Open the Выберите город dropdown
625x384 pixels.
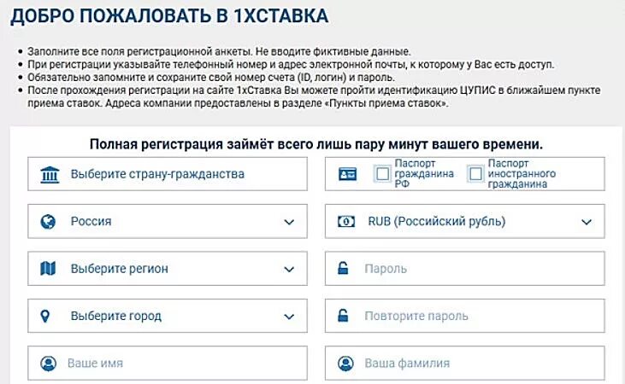(x=168, y=316)
